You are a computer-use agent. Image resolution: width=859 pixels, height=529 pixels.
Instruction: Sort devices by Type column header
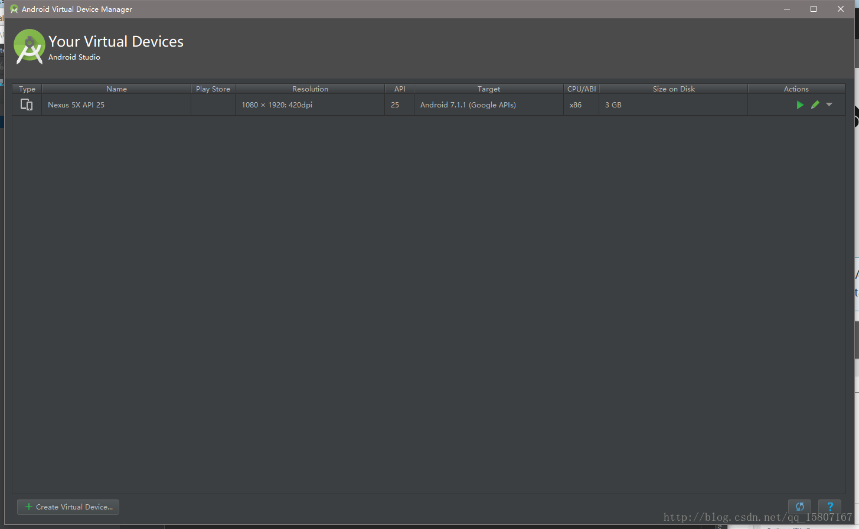pos(27,89)
